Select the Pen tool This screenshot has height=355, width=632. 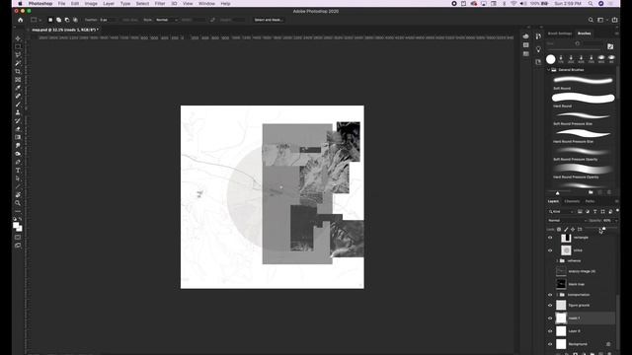(18, 162)
